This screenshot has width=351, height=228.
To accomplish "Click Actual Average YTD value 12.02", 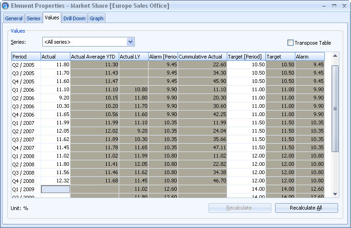I will tap(94, 131).
